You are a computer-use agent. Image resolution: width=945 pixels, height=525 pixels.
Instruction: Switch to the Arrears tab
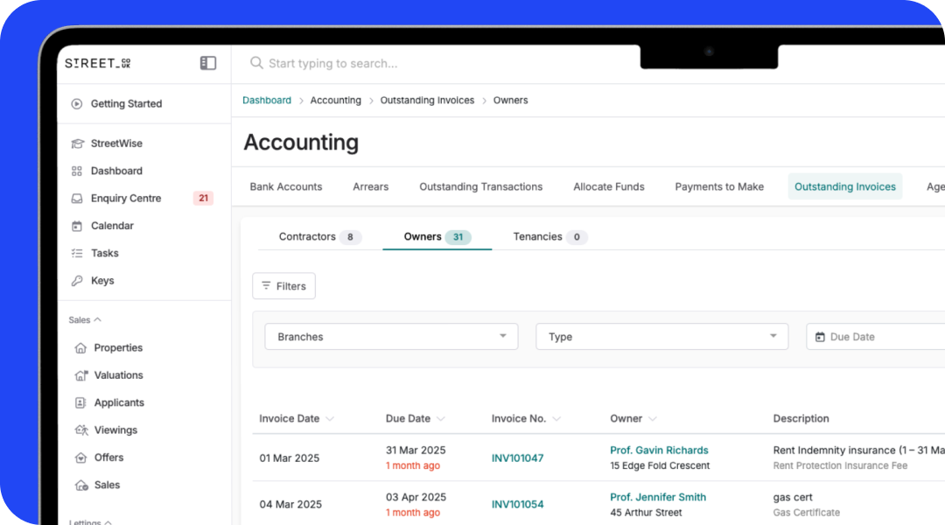tap(370, 186)
